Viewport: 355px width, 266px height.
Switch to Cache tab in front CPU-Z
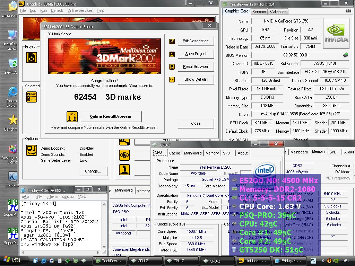point(175,153)
